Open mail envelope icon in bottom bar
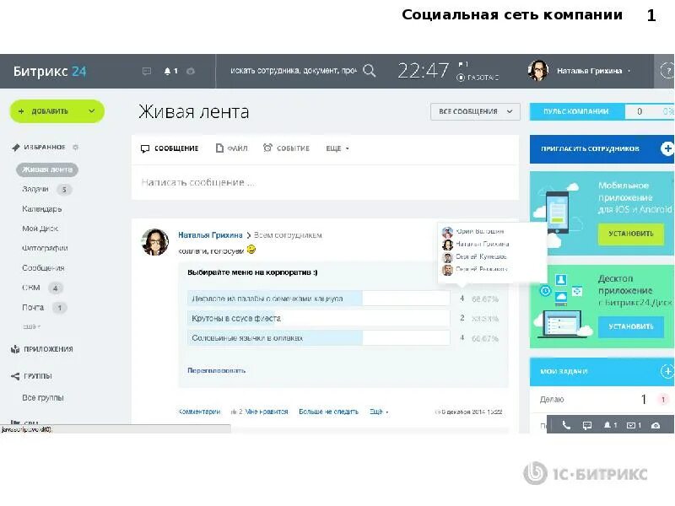The height and width of the screenshot is (506, 675). (x=631, y=425)
